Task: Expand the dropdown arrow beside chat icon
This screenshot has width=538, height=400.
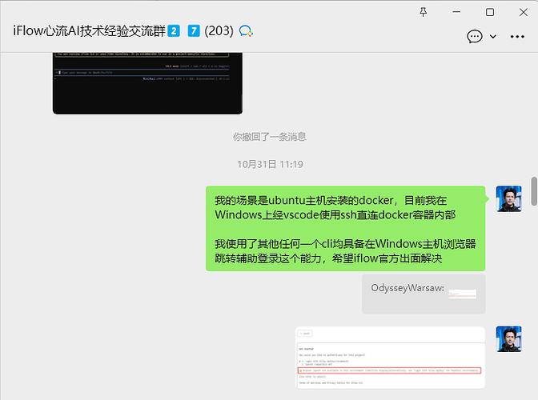Action: [493, 36]
